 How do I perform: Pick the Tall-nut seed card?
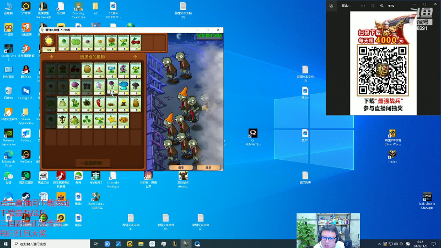coord(136,104)
